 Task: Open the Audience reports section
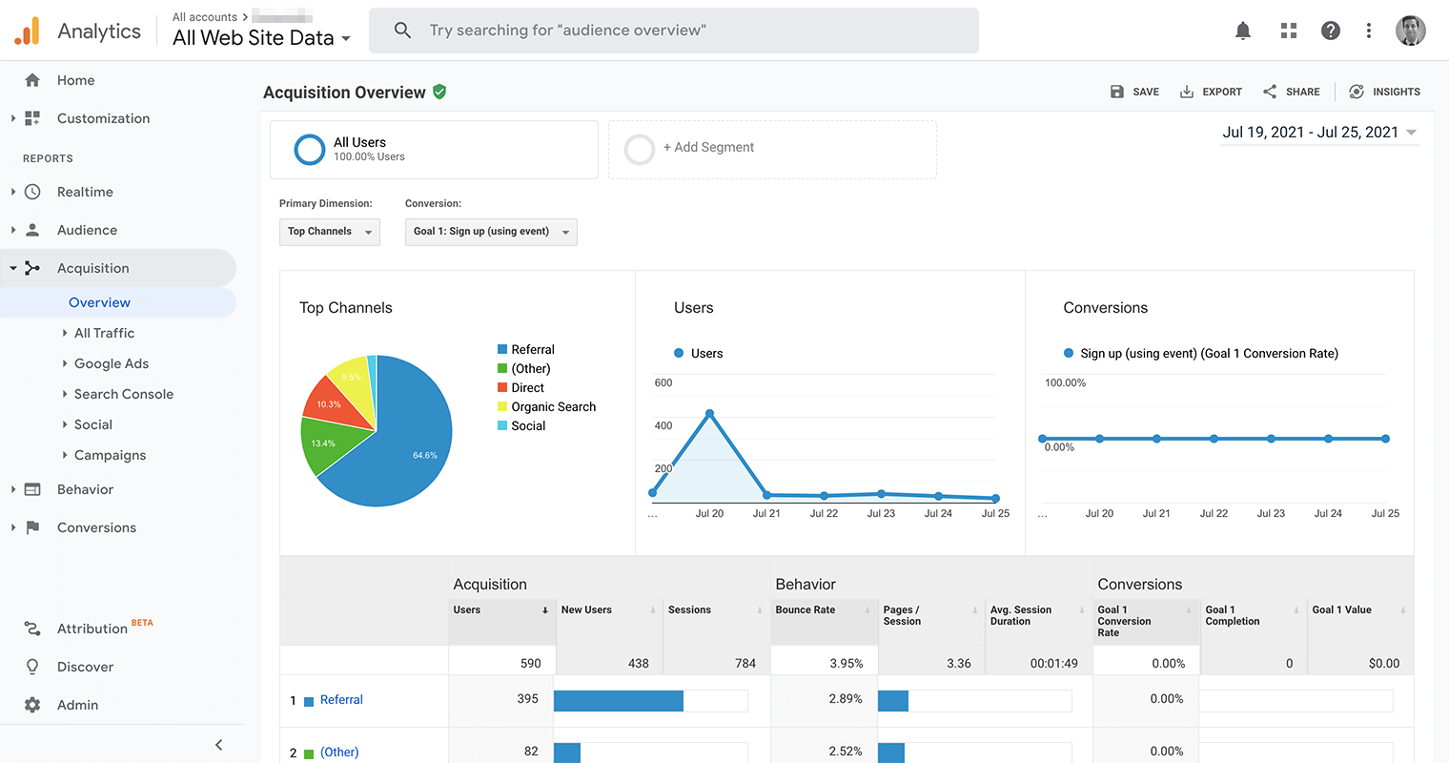coord(87,230)
